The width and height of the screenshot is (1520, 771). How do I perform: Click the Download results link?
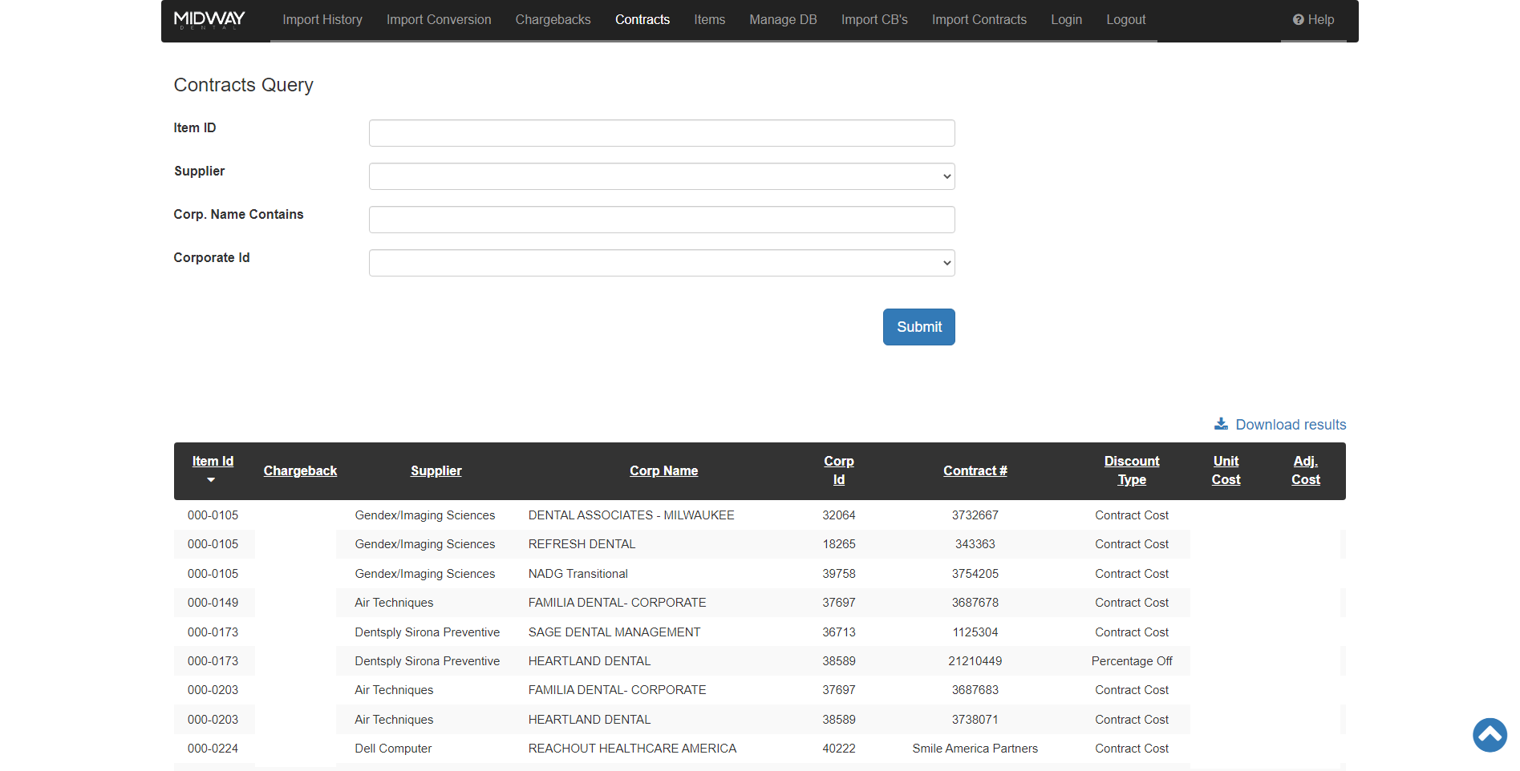1290,425
